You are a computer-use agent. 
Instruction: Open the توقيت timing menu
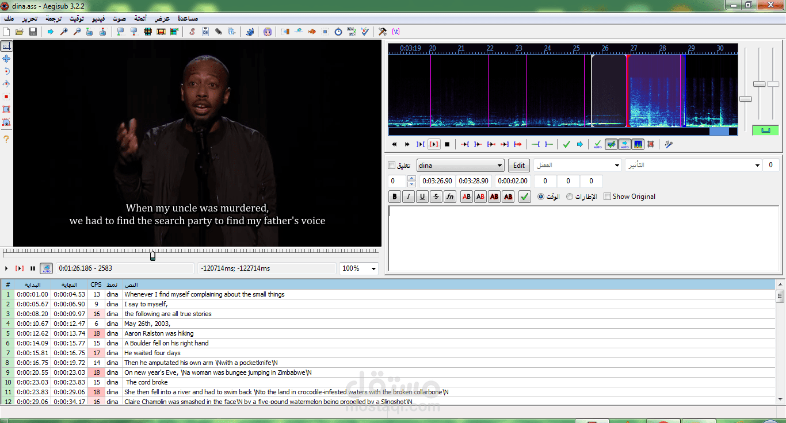pyautogui.click(x=77, y=18)
